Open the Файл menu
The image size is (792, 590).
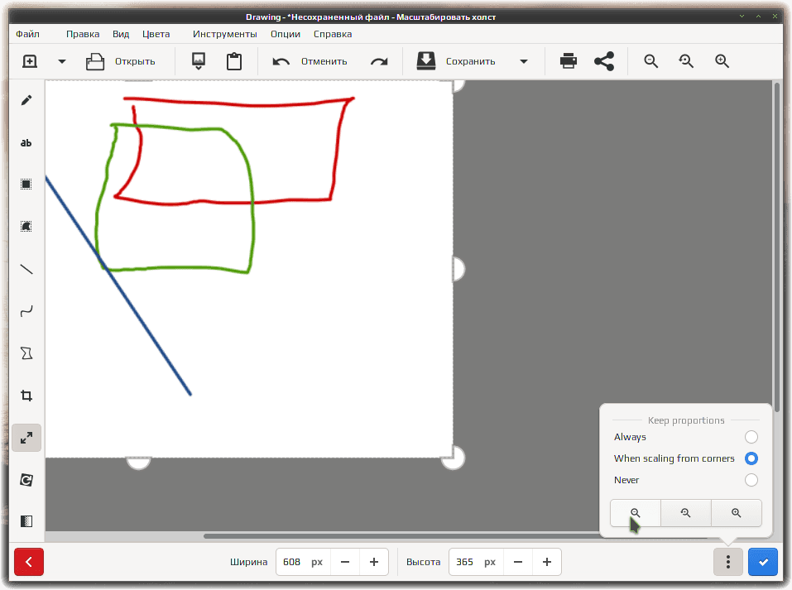28,34
